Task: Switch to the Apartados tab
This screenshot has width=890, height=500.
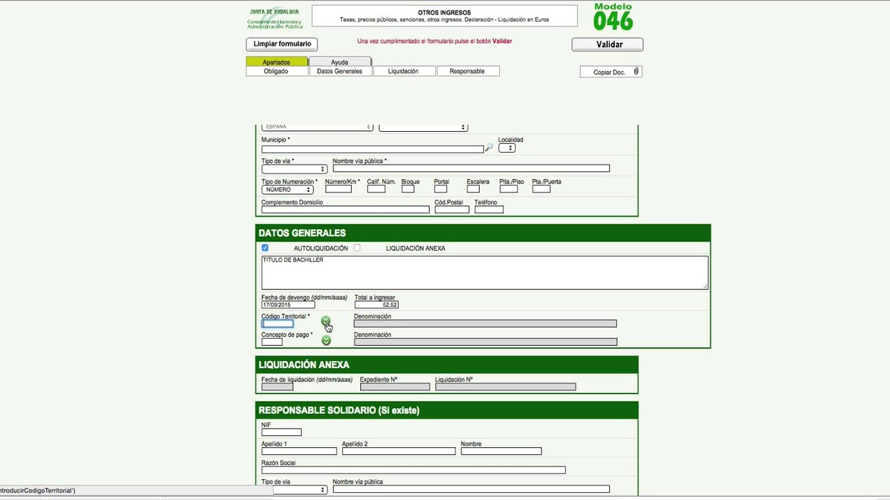Action: click(277, 62)
